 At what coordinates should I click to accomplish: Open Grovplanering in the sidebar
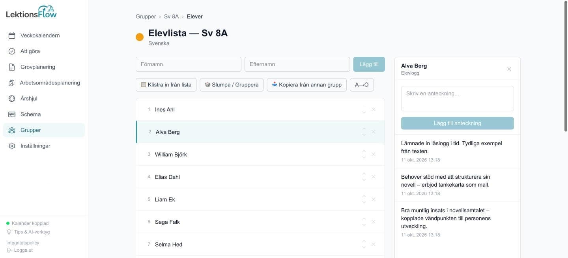coord(44,67)
